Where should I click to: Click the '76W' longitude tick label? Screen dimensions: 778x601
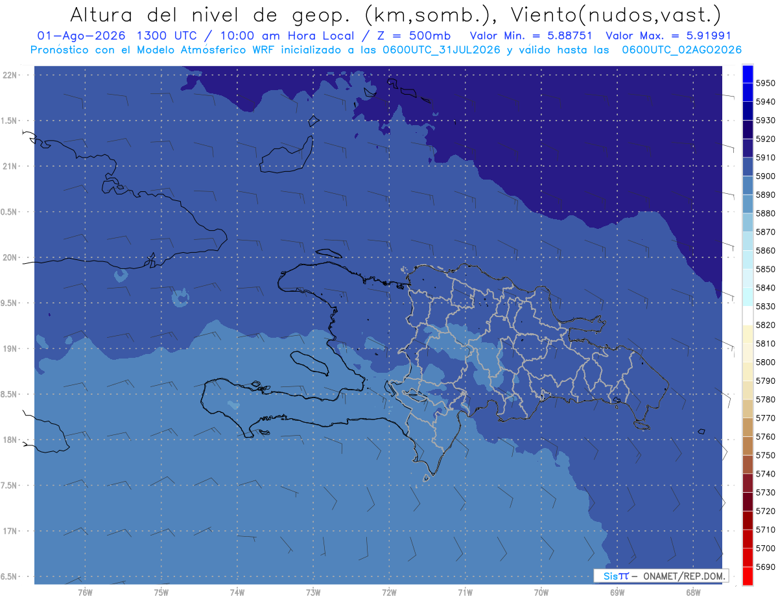coord(85,592)
